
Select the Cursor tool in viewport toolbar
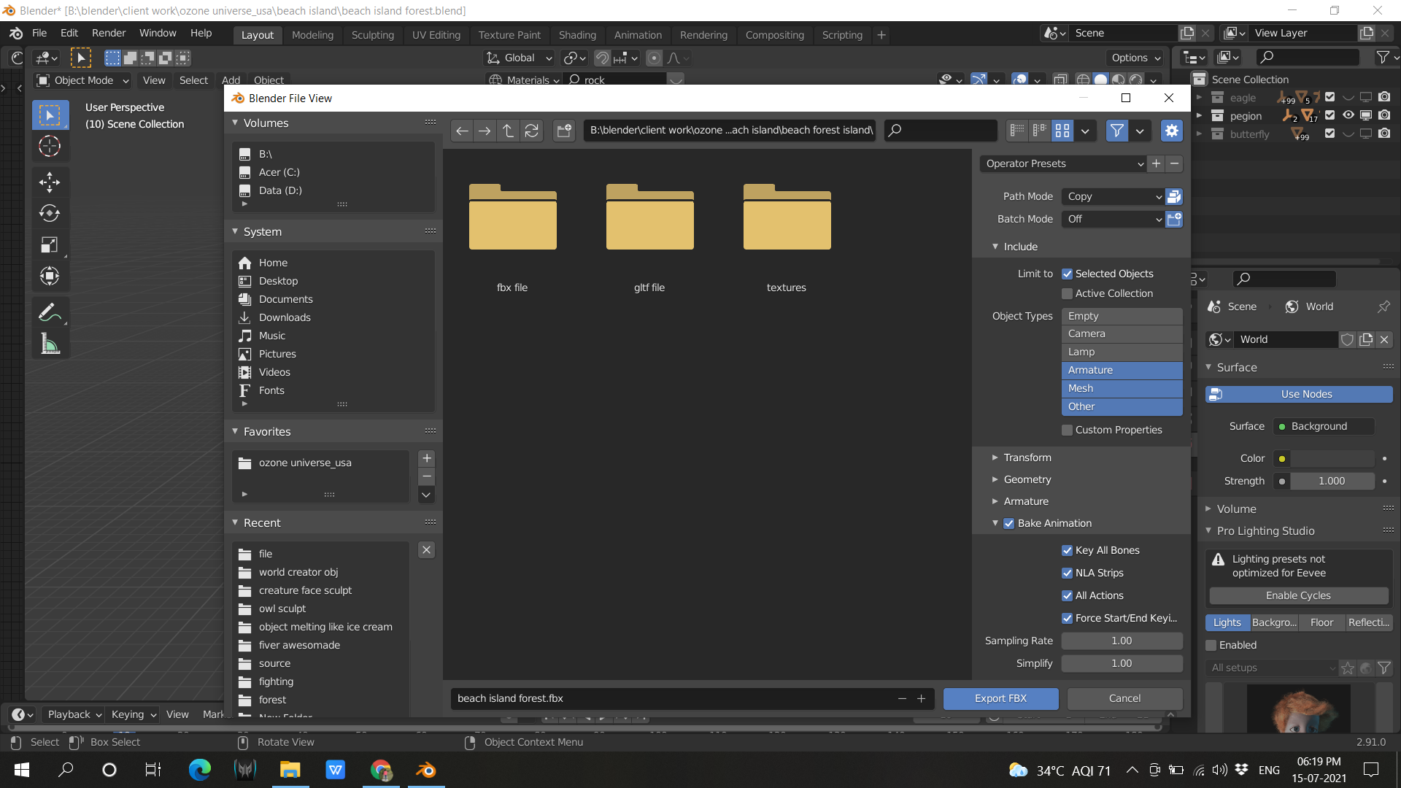tap(50, 147)
